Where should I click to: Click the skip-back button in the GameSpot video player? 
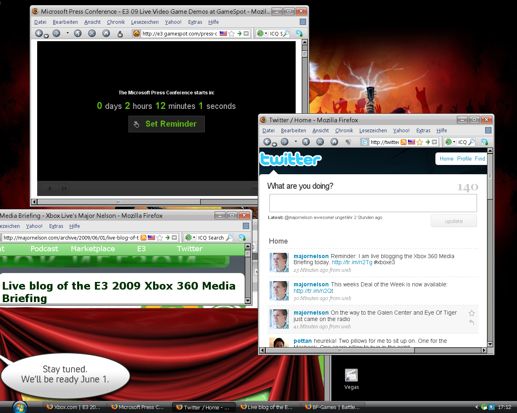coord(64,188)
